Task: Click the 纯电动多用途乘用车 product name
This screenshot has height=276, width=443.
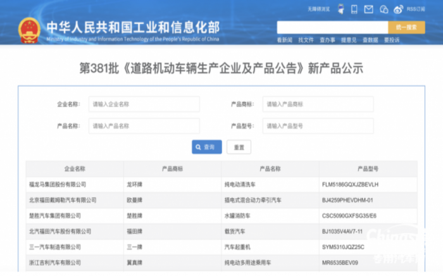Action: click(248, 263)
